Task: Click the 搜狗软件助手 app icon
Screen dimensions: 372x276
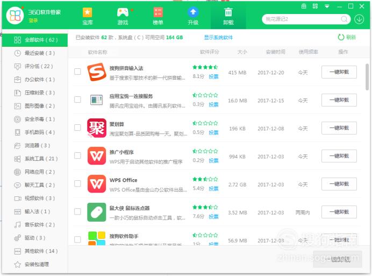Action: click(x=97, y=238)
